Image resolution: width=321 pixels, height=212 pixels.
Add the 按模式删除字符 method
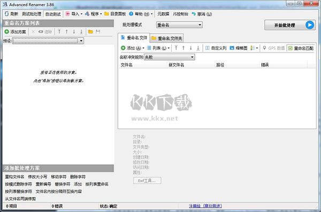click(x=18, y=184)
